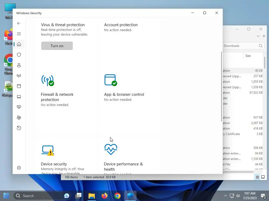The image size is (269, 201).
Task: Switch Explorer to details view
Action: click(257, 177)
